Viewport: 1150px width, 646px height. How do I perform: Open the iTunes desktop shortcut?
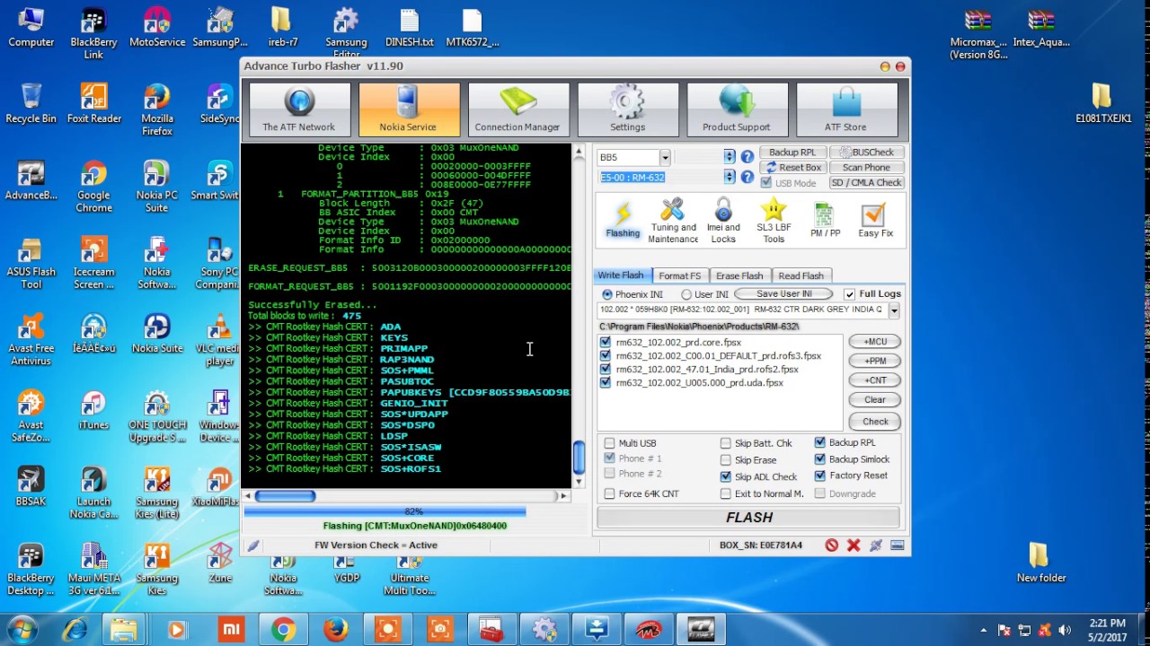coord(93,410)
